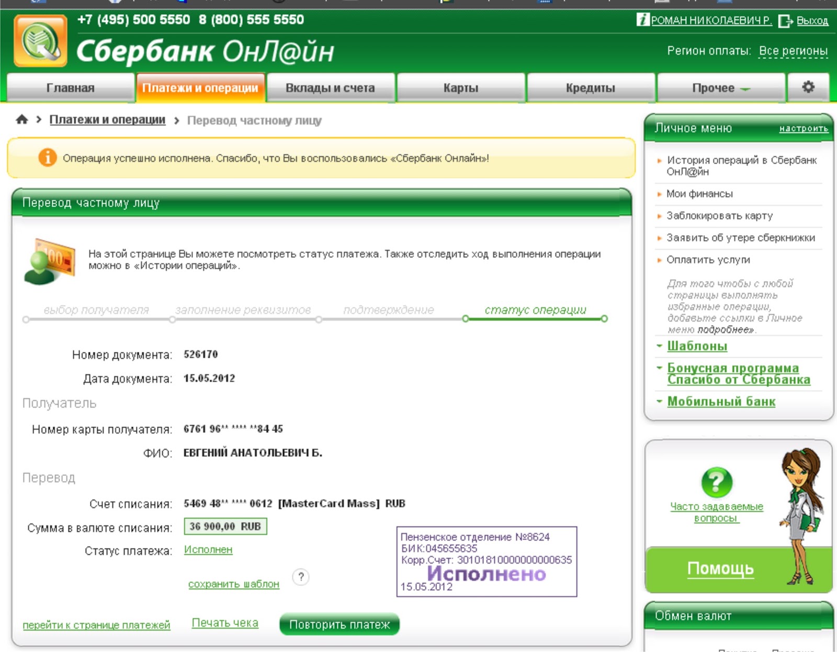The image size is (837, 652).
Task: Click the Исполнен payment status link
Action: point(208,550)
